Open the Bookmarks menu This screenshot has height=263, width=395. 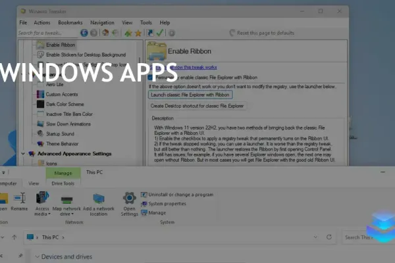(70, 22)
